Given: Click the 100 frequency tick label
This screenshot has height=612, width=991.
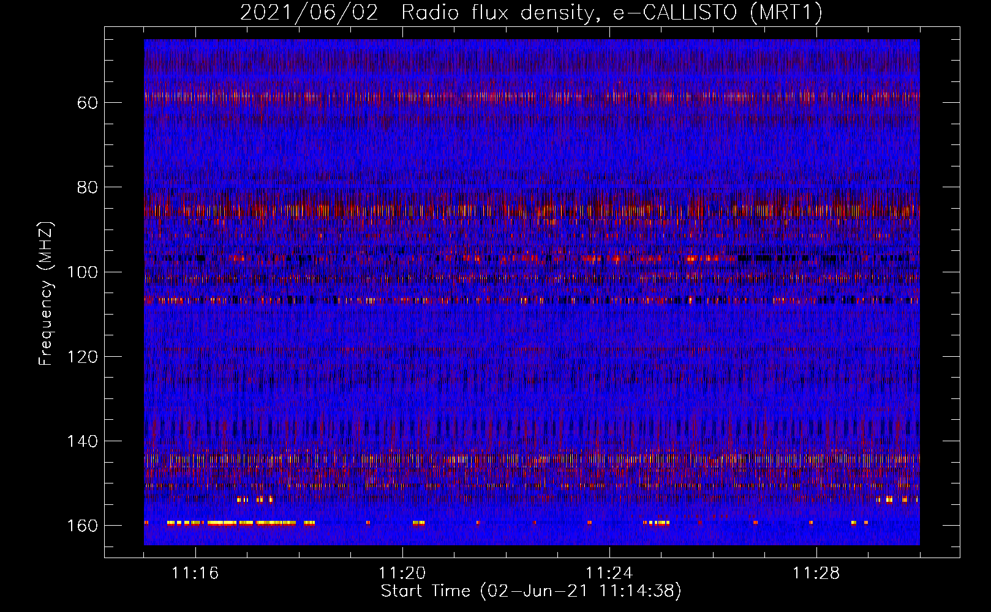Looking at the screenshot, I should 82,272.
